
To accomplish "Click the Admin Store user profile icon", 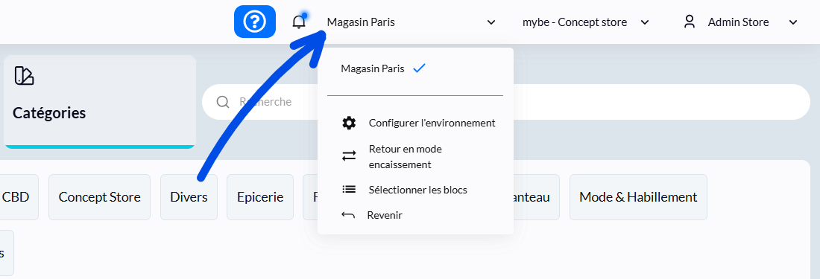I will pos(690,22).
